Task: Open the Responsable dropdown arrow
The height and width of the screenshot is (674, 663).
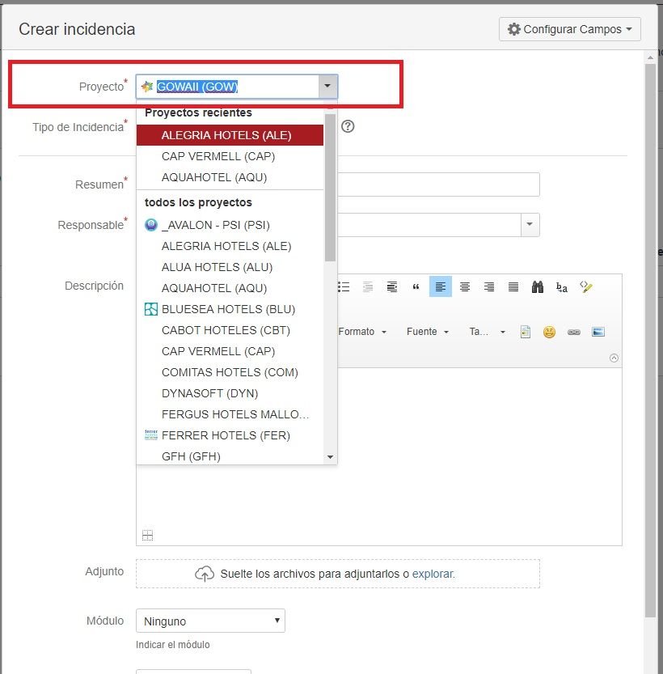Action: [530, 224]
